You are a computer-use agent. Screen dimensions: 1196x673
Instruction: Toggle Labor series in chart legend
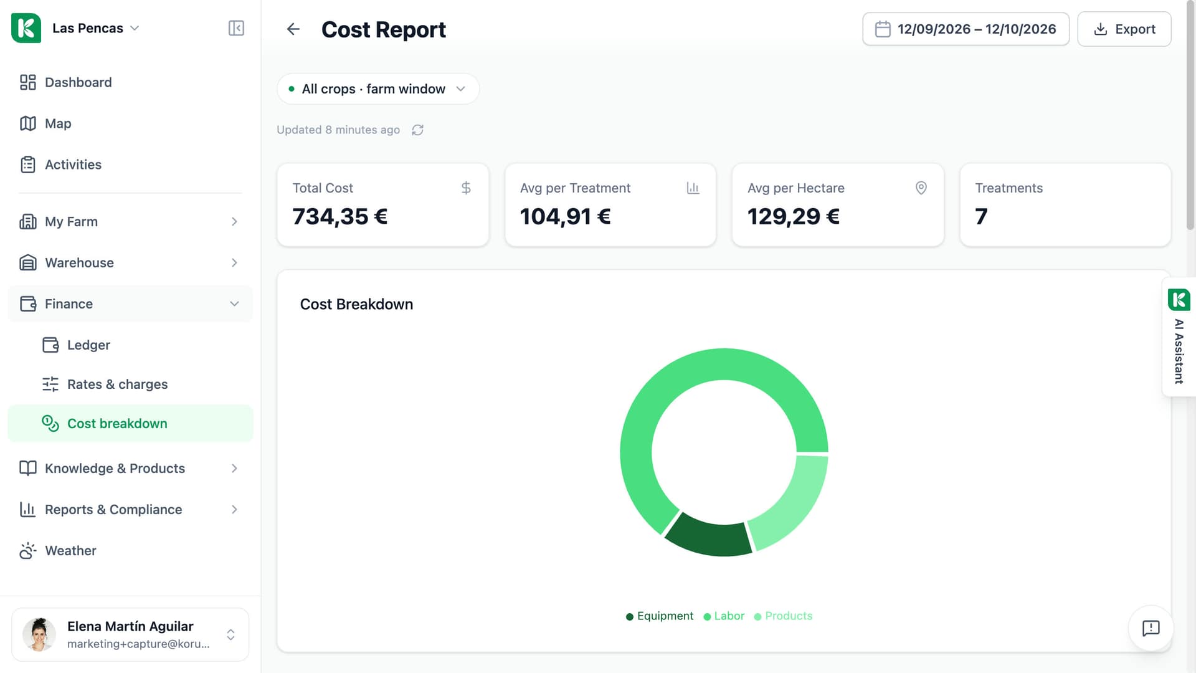[x=724, y=616]
